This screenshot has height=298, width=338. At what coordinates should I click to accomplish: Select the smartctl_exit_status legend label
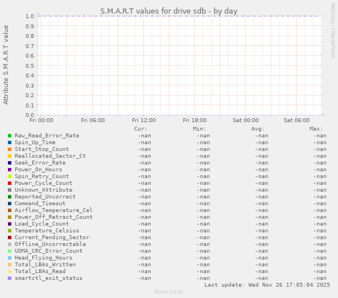[49, 278]
